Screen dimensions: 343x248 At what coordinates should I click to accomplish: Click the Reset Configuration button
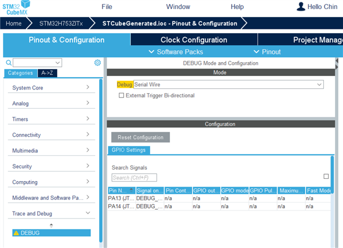140,137
